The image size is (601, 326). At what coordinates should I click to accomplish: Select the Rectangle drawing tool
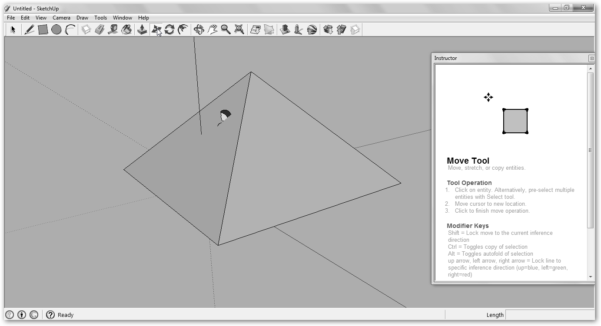(43, 30)
